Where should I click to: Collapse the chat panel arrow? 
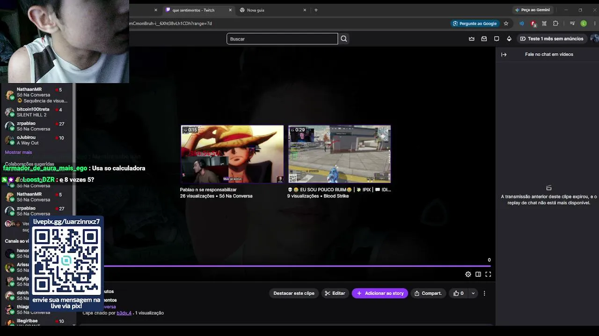tap(504, 55)
